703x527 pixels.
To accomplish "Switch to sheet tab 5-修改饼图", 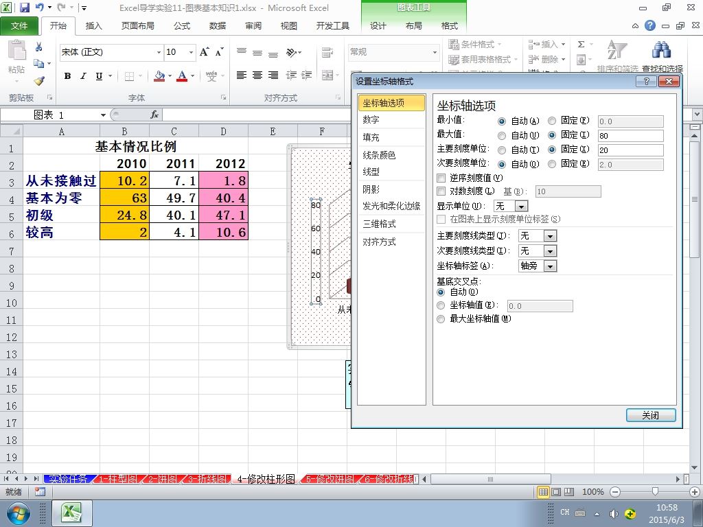I will 330,479.
